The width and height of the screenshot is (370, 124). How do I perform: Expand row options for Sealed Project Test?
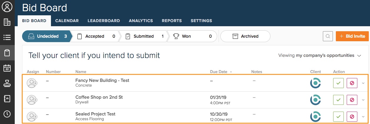(363, 117)
